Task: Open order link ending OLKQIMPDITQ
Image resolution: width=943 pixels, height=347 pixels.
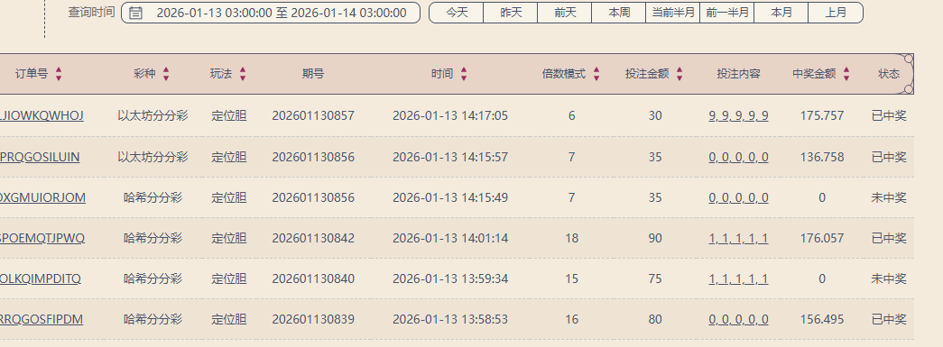Action: (x=41, y=279)
